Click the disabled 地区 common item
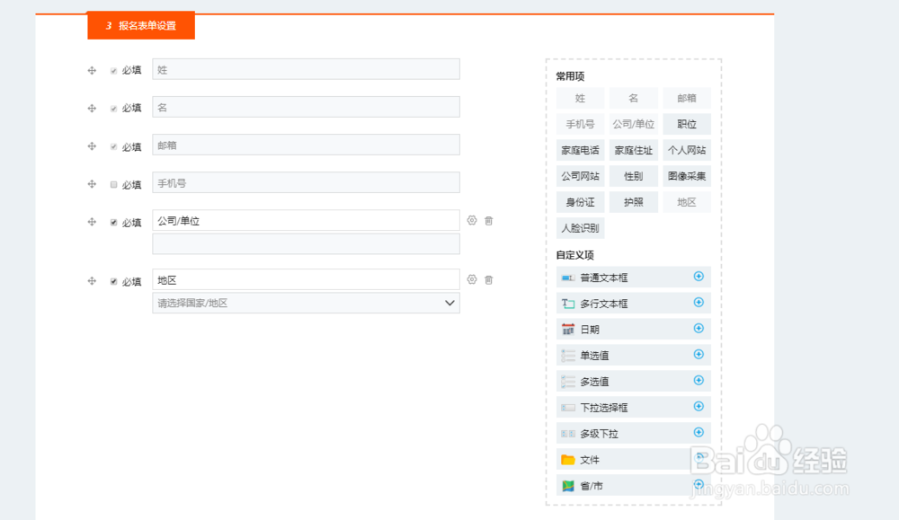 (686, 202)
